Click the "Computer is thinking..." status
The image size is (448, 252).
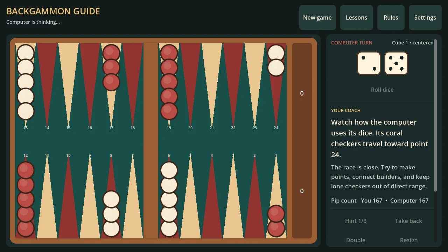click(33, 22)
